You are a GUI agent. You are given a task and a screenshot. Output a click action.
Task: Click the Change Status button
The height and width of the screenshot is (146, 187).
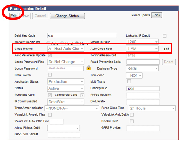[x=67, y=16]
